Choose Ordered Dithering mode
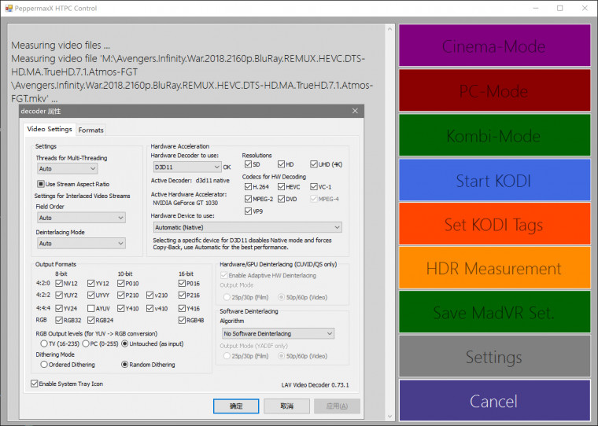 44,365
